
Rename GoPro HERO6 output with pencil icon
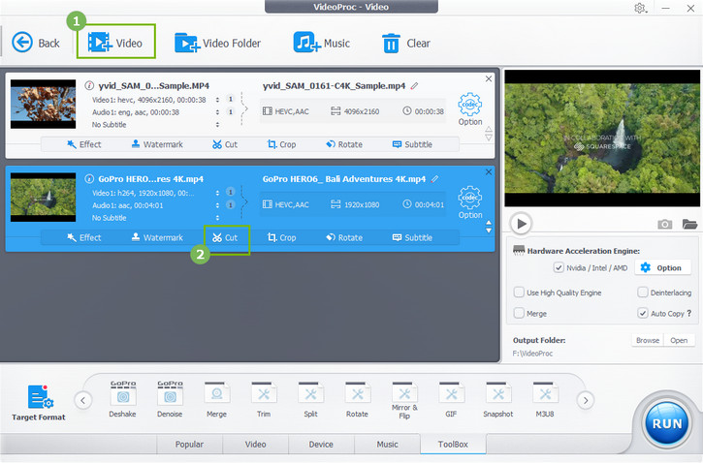434,178
